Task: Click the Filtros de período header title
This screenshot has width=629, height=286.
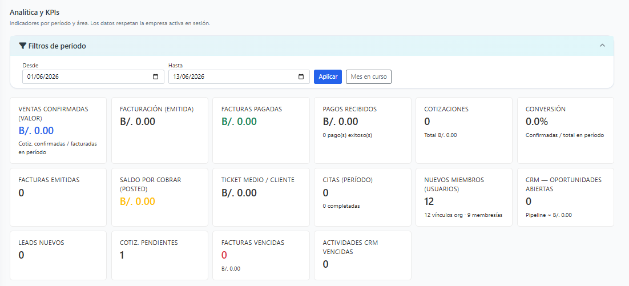Action: pos(57,46)
